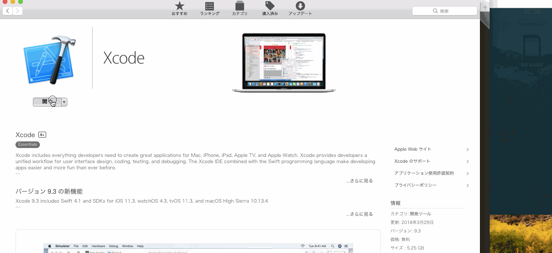
Task: Click chevron next to アプリケーション使用許諾契約
Action: (x=468, y=174)
